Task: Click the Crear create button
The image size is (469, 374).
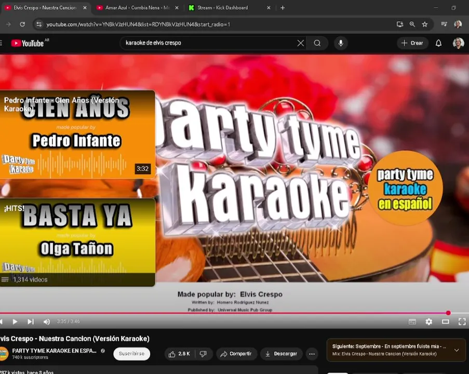Action: tap(412, 43)
